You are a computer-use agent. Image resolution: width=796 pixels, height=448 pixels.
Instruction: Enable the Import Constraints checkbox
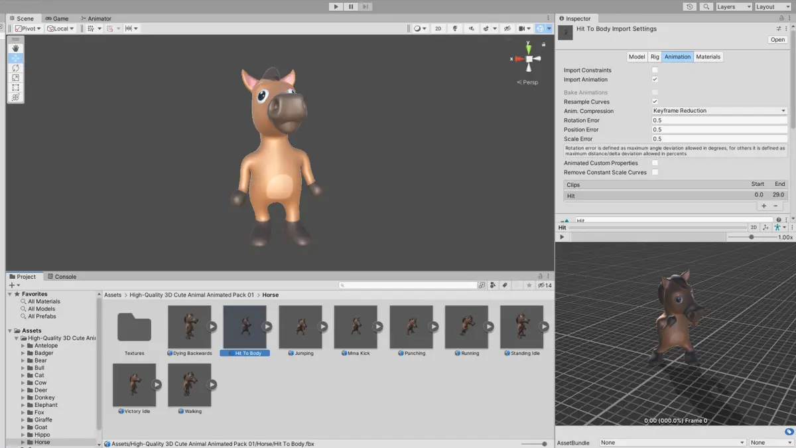[x=655, y=70]
